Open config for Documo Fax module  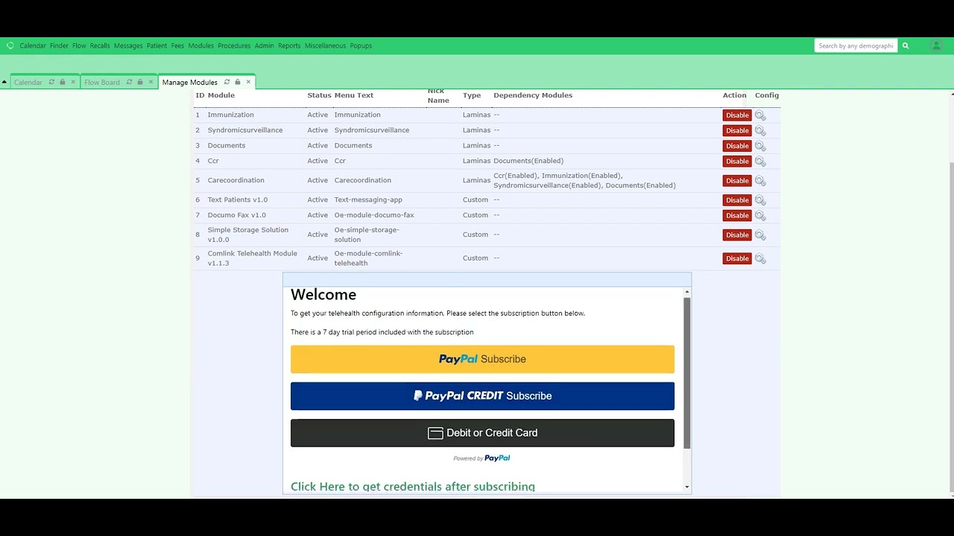760,215
